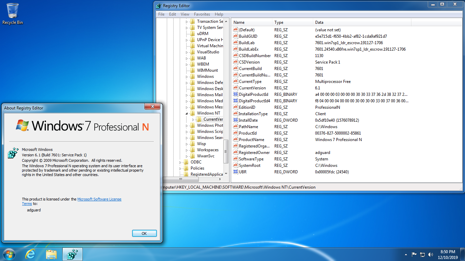
Task: Open the Windows Start menu orb
Action: (x=9, y=254)
